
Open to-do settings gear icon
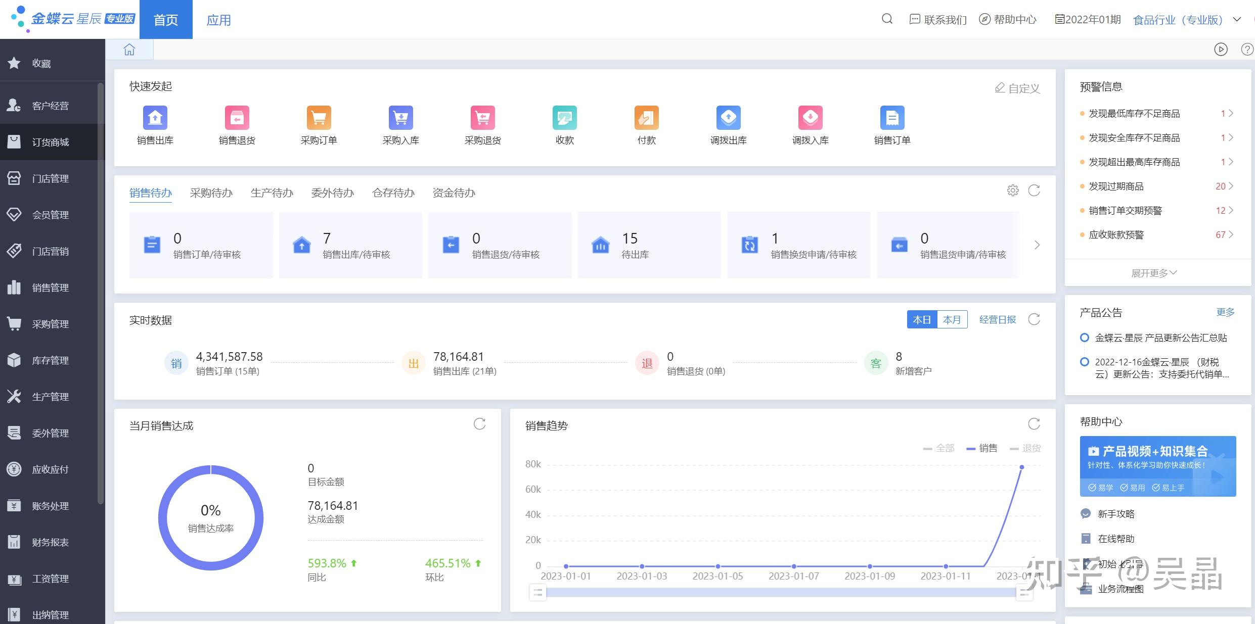pyautogui.click(x=1013, y=190)
